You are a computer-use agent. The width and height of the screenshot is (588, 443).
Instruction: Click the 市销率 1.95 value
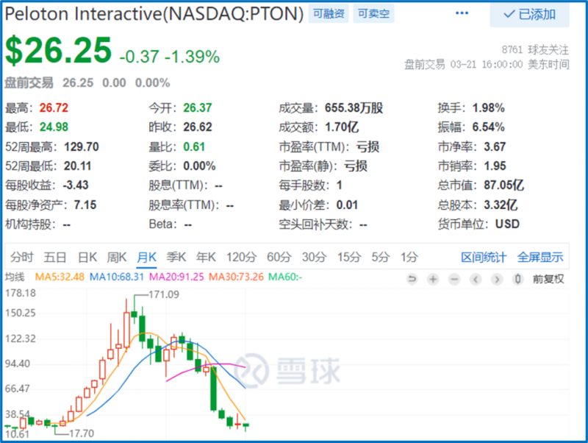point(495,166)
